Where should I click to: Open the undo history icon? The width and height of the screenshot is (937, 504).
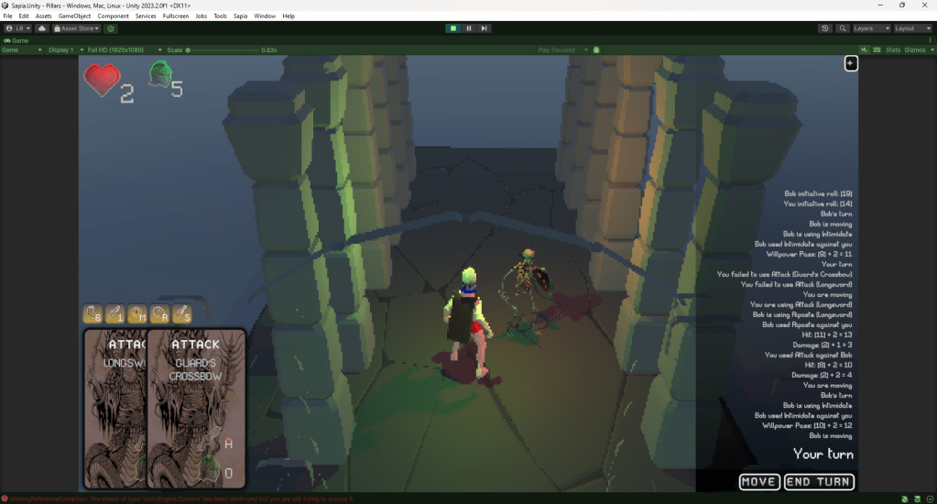coord(825,28)
